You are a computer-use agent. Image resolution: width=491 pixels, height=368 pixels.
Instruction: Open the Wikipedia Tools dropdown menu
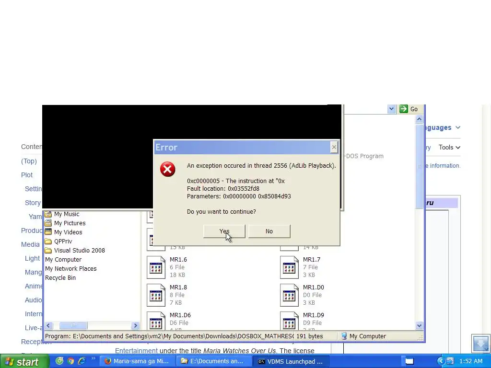[449, 147]
